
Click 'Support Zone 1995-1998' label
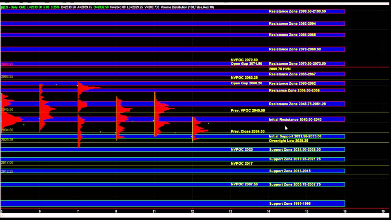pyautogui.click(x=290, y=204)
